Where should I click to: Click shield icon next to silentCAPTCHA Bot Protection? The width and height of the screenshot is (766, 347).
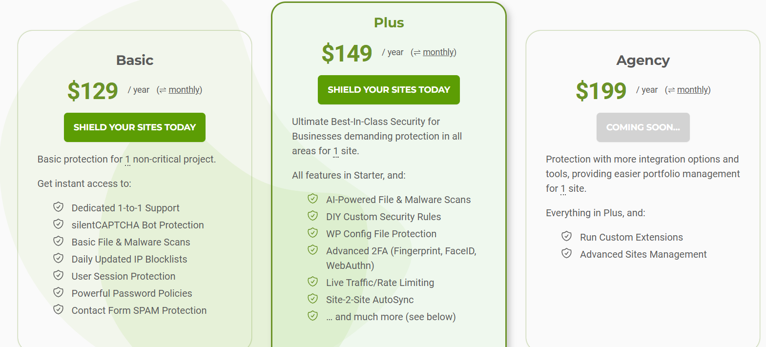[59, 224]
